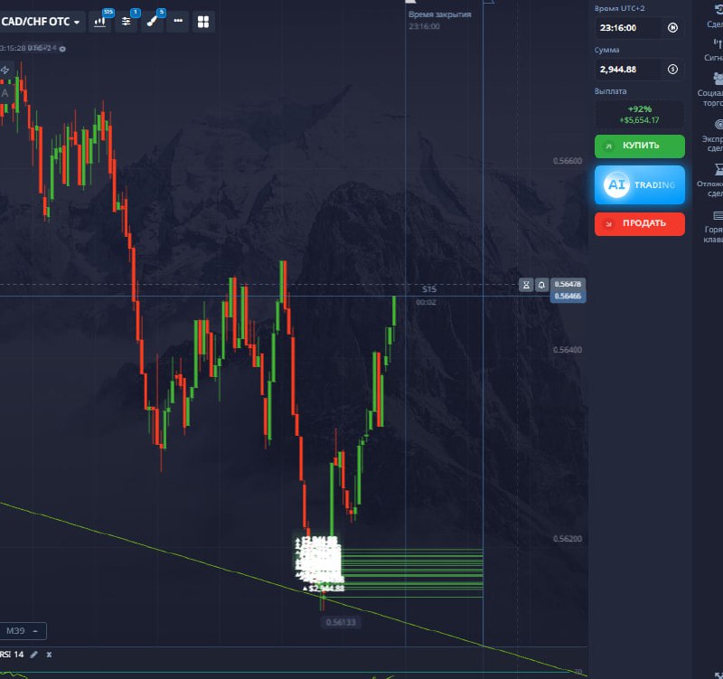Edit the RSI 14 indicator with pencil
The width and height of the screenshot is (723, 679).
tap(33, 654)
